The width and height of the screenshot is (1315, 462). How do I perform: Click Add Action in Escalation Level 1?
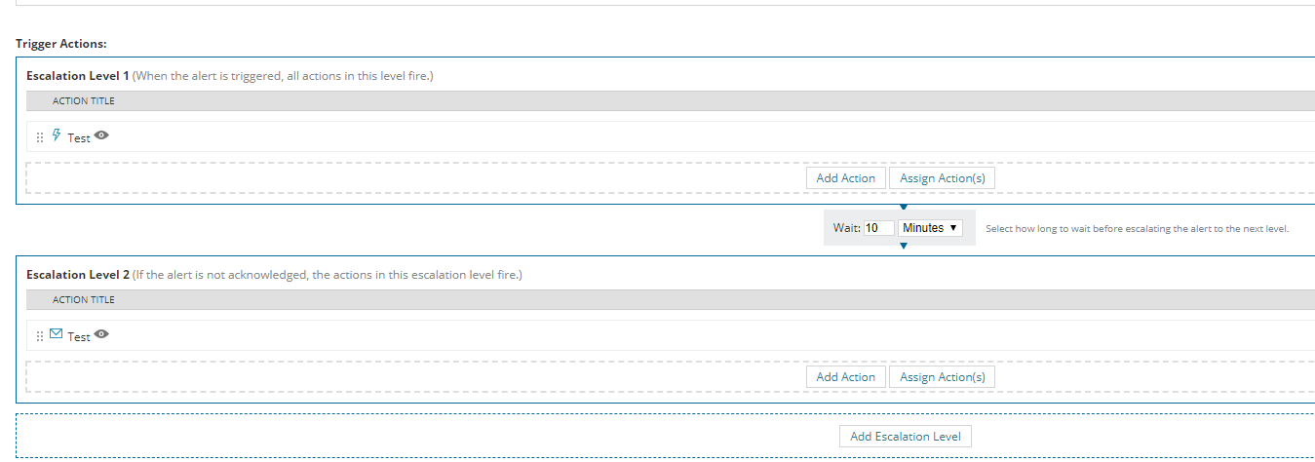coord(845,178)
